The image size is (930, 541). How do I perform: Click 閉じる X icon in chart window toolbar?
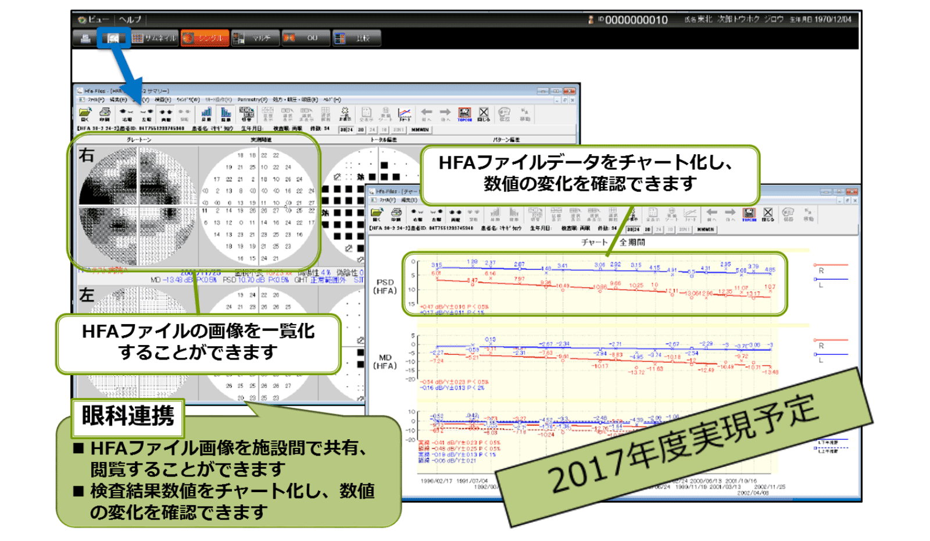click(x=768, y=215)
